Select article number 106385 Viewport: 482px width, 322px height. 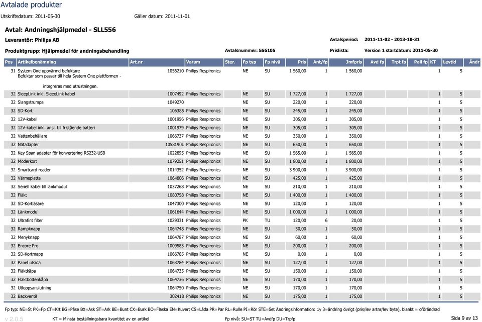177,111
